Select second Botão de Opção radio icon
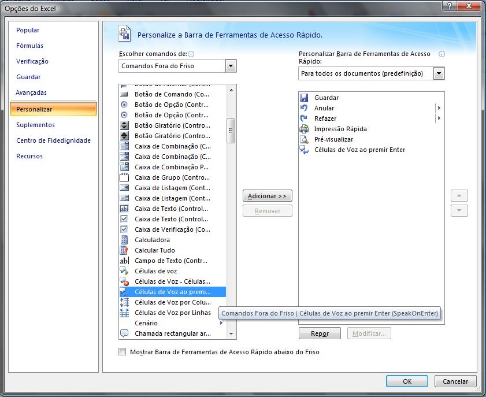486x397 pixels. 124,115
